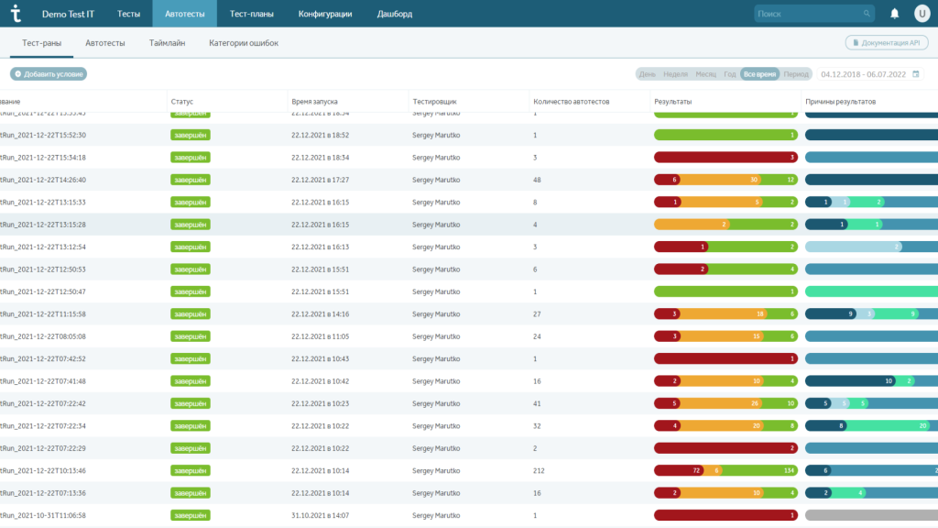Open the user avatar menu
This screenshot has width=938, height=528.
[922, 14]
